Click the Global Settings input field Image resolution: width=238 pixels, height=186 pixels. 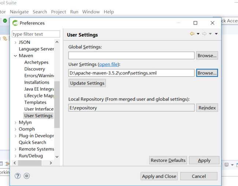[131, 55]
